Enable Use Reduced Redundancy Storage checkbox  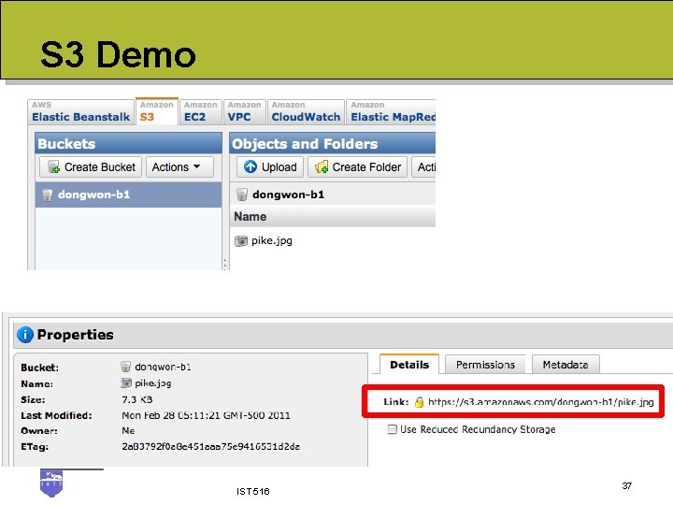click(392, 429)
